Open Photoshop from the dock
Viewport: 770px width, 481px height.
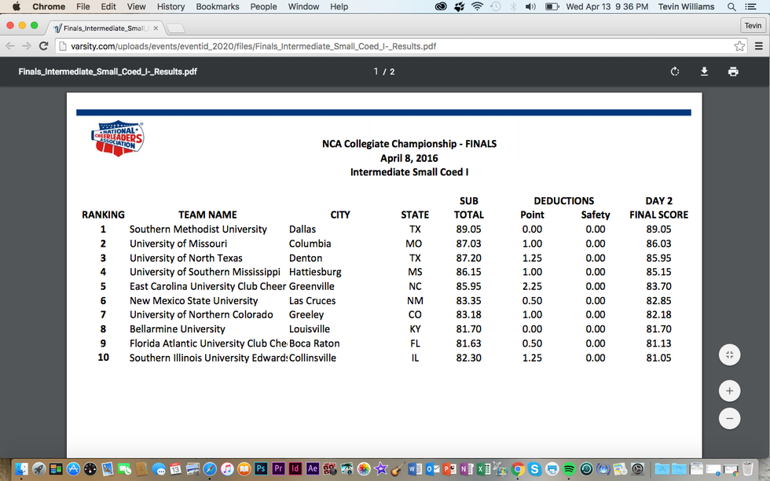coord(261,468)
